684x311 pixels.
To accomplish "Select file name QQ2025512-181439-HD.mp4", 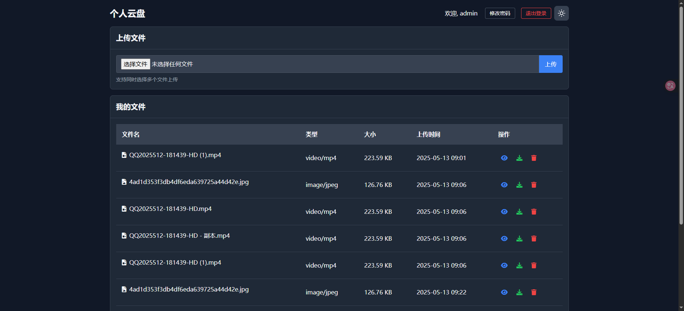I will (x=170, y=209).
